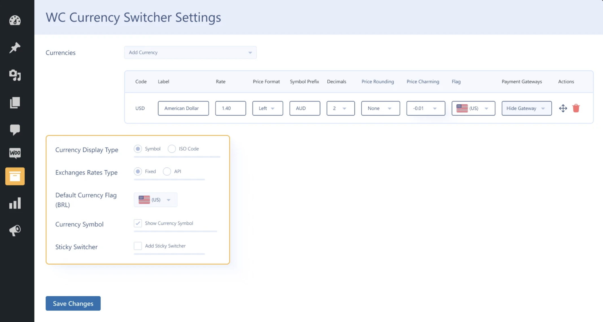Click the Rate column header

click(221, 82)
